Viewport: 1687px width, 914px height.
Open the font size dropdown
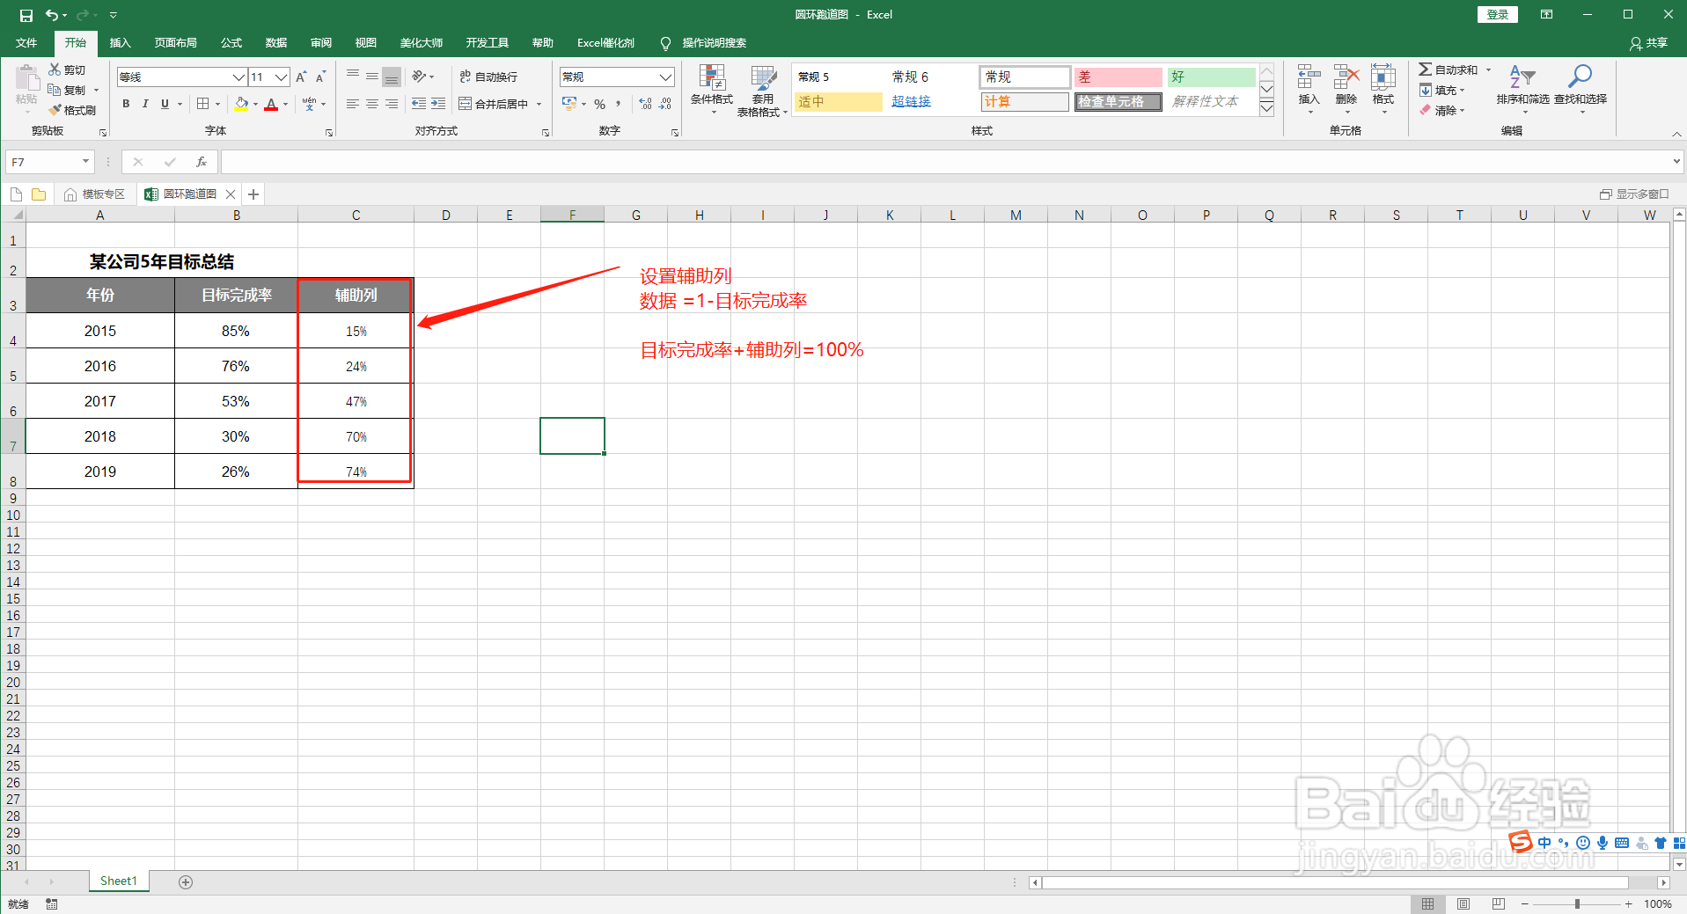(281, 77)
